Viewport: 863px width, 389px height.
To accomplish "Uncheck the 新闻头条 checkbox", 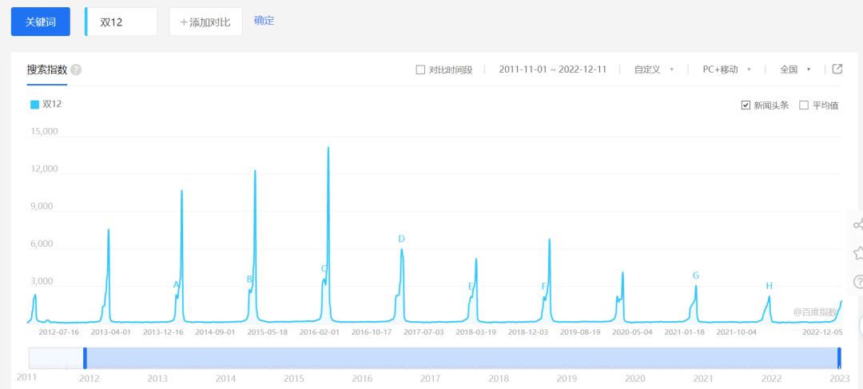I will (x=746, y=105).
